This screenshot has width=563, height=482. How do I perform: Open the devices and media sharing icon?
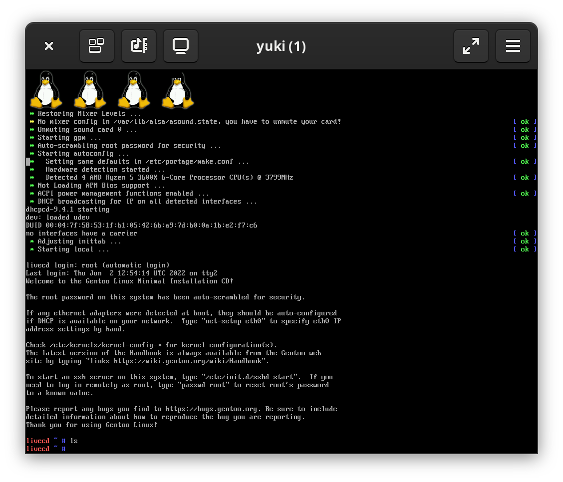(139, 45)
